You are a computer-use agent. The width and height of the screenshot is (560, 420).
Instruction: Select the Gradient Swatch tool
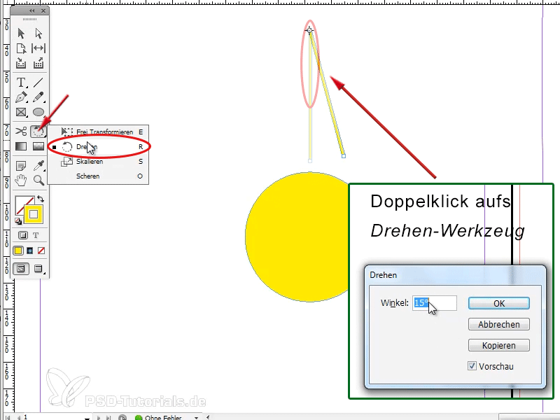click(21, 146)
